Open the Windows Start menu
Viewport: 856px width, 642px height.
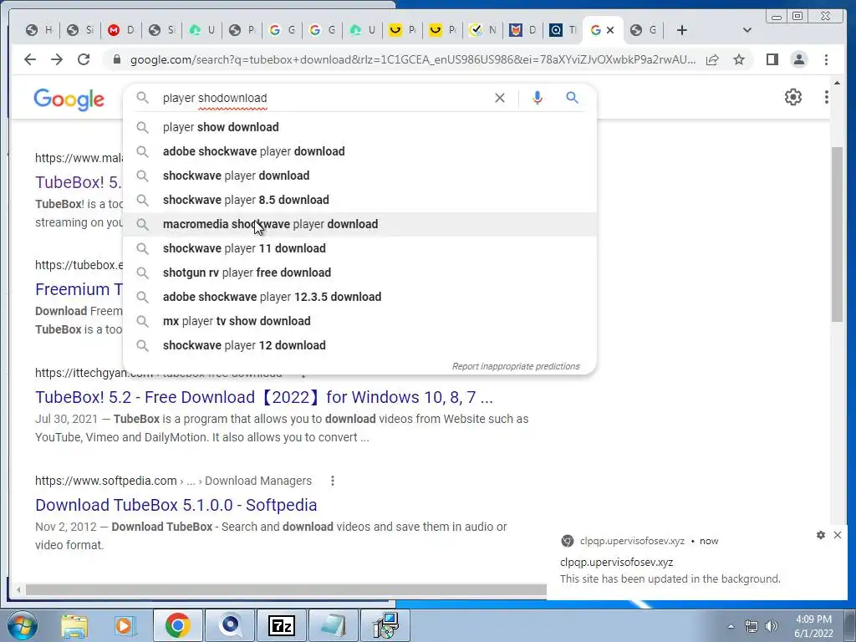coord(22,625)
